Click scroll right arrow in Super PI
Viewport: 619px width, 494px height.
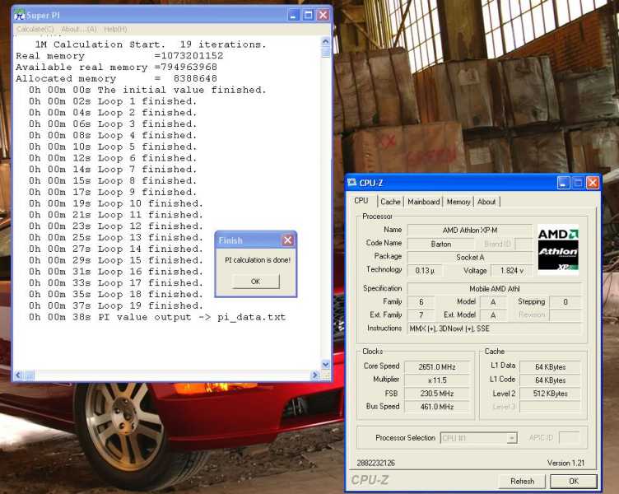[314, 375]
